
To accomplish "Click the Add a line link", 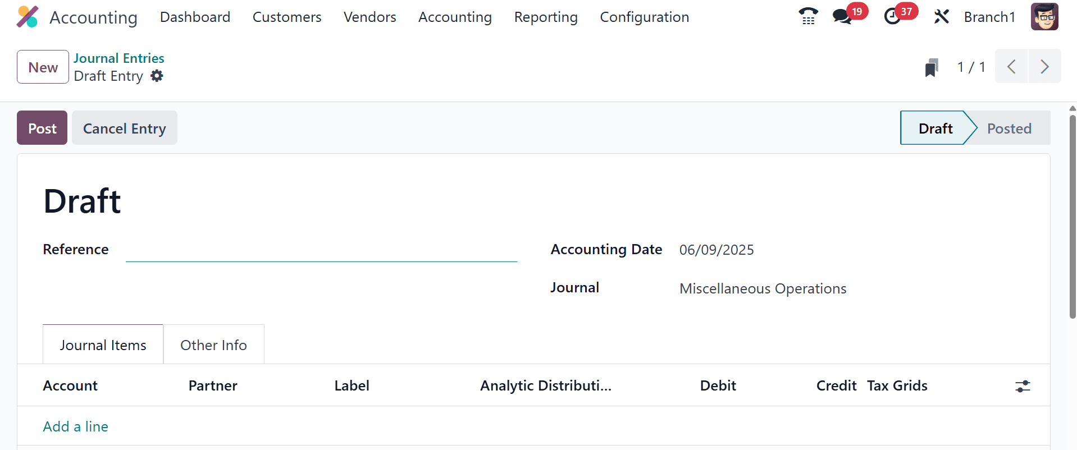I will [76, 426].
